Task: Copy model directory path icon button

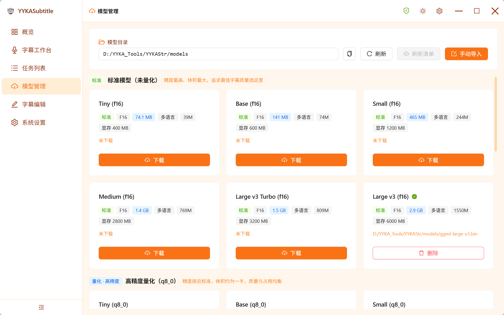Action: click(x=349, y=54)
